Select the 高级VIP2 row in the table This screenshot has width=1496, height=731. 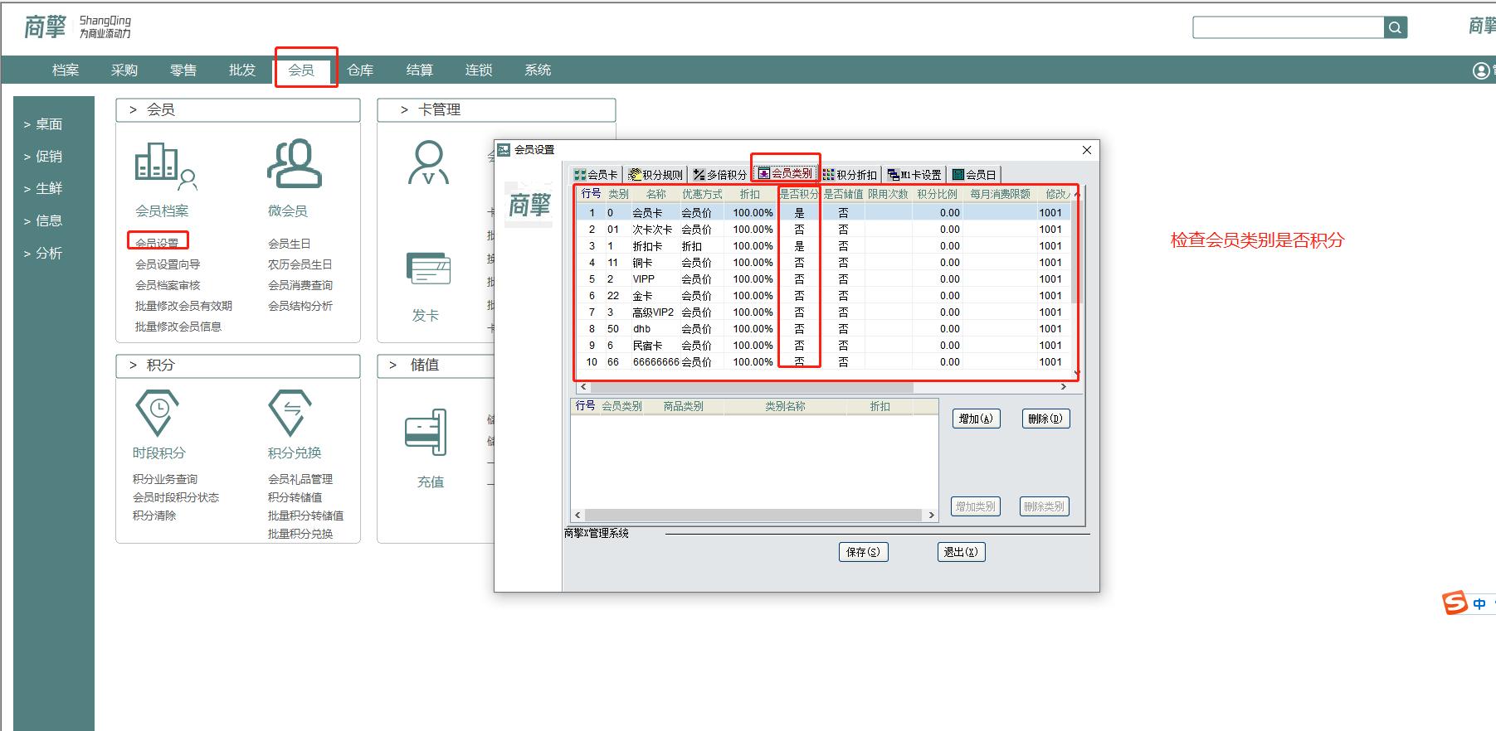coord(823,312)
